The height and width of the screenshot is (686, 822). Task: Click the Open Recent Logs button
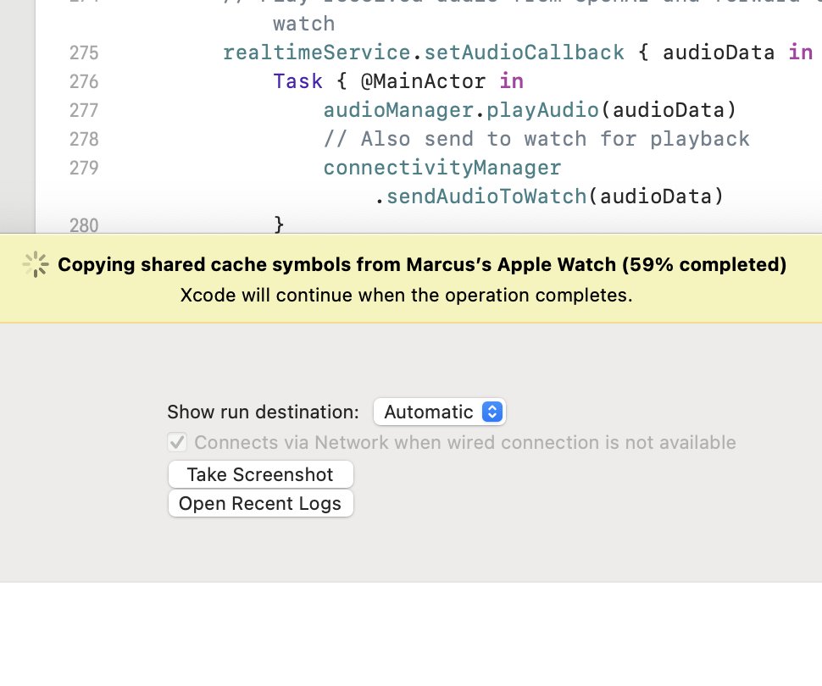pyautogui.click(x=260, y=503)
